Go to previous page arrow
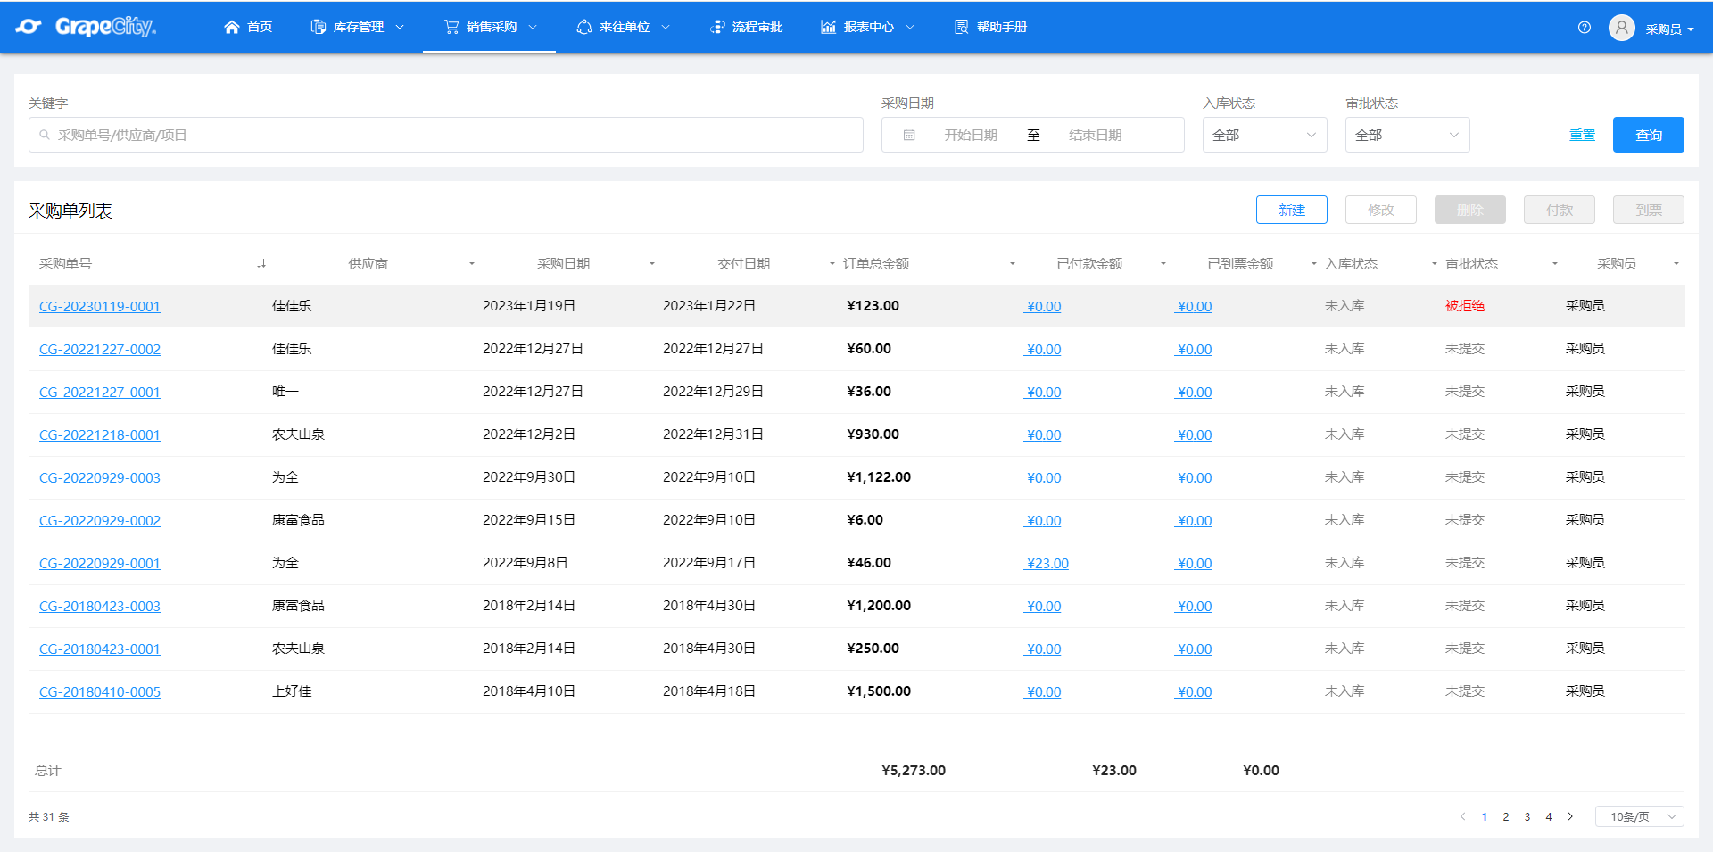 pos(1462,816)
